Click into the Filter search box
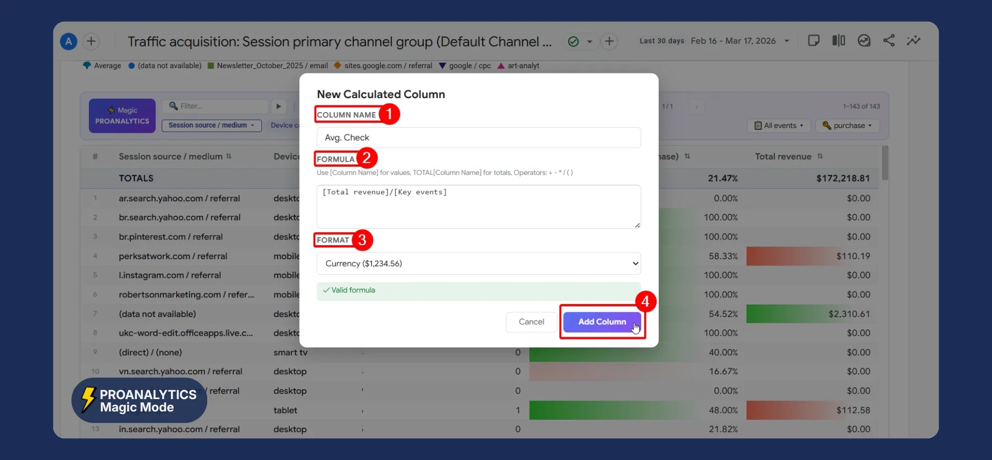Screen dimensions: 992x460 tap(215, 106)
